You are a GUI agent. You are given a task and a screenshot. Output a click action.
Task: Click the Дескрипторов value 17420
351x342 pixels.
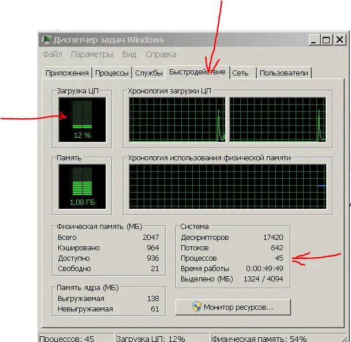tap(273, 237)
